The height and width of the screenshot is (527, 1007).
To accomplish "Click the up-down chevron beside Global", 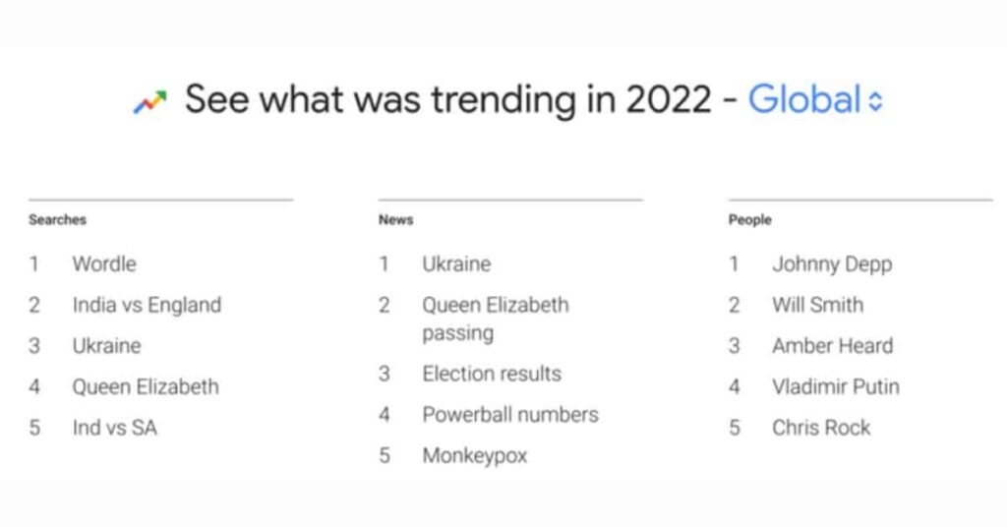I will pyautogui.click(x=876, y=100).
